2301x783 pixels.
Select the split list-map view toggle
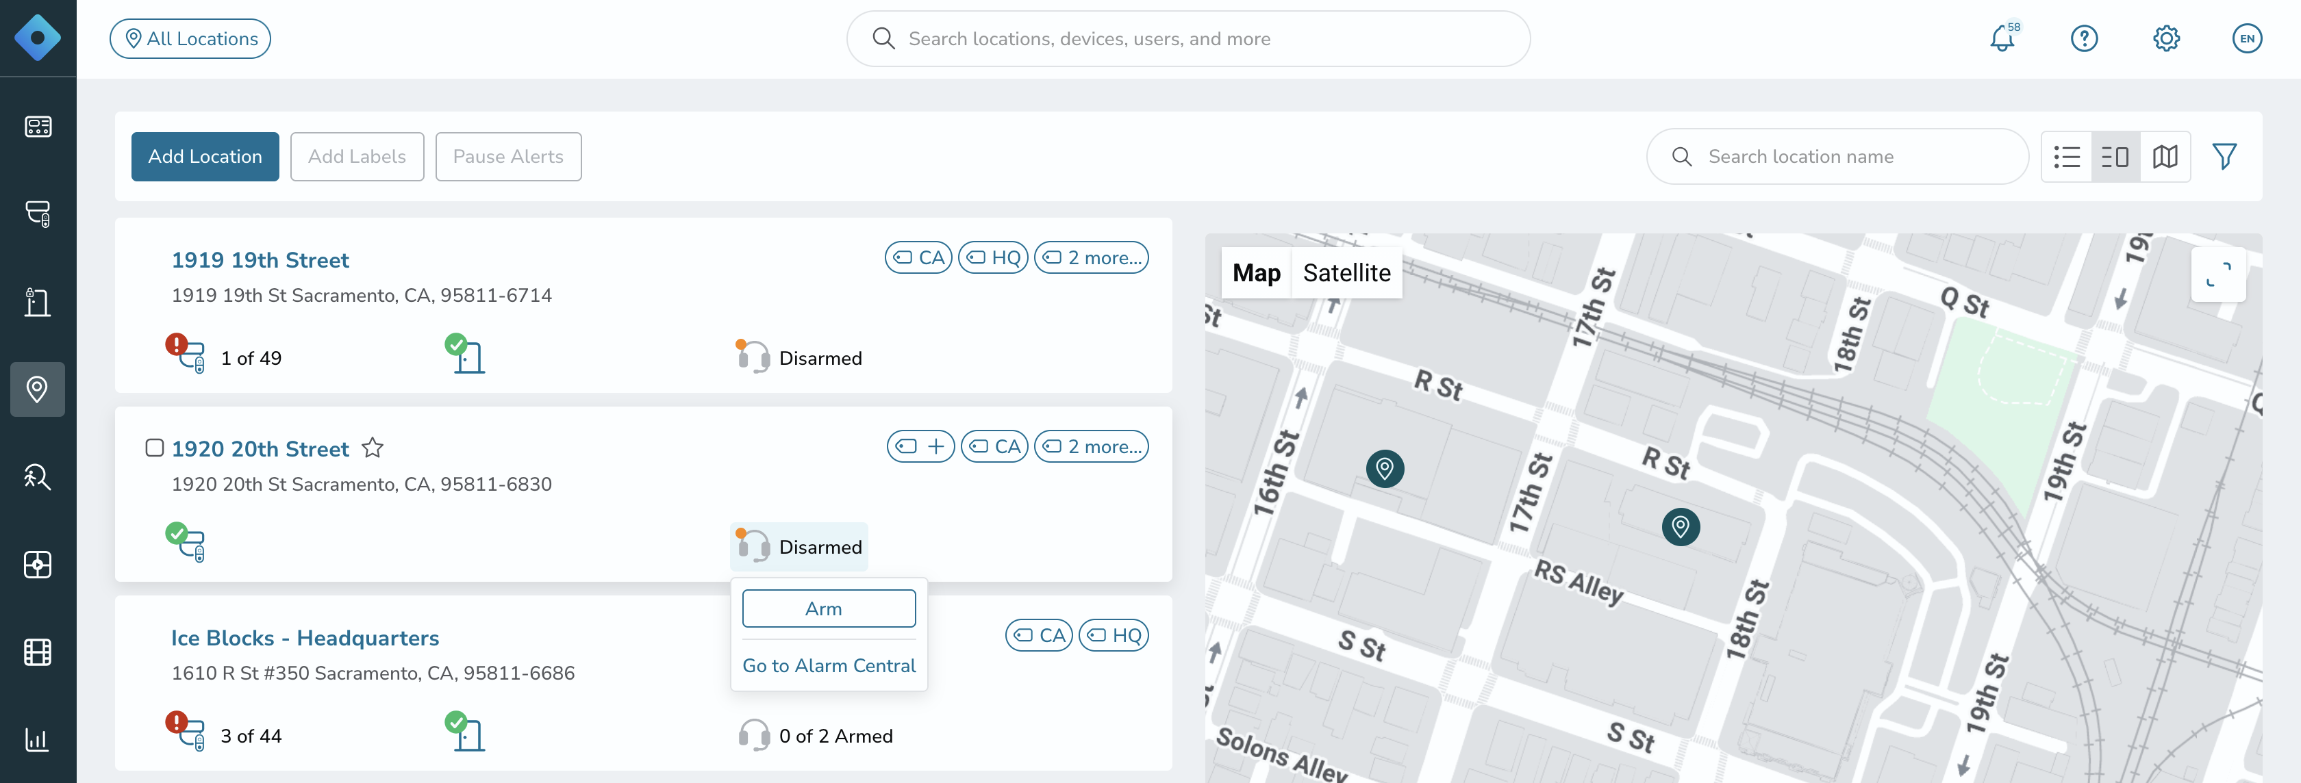[x=2115, y=156]
